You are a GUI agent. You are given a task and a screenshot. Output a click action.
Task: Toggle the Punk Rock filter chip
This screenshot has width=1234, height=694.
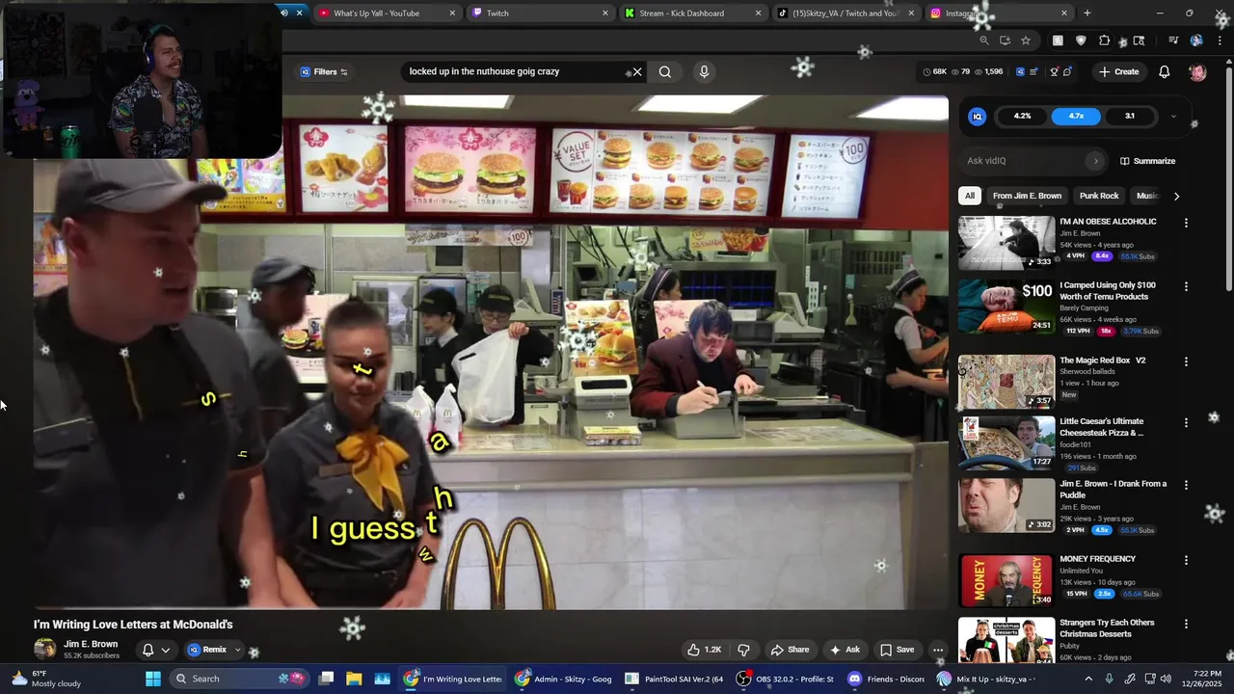(1099, 196)
